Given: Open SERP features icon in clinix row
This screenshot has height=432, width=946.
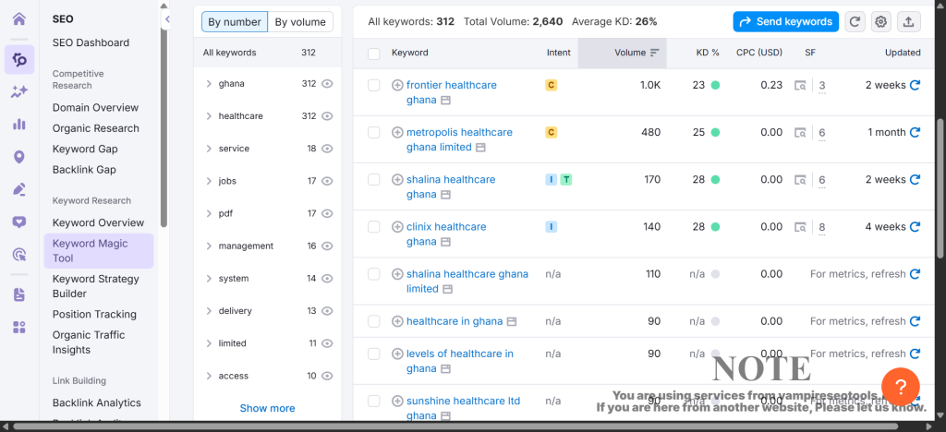Looking at the screenshot, I should (800, 227).
